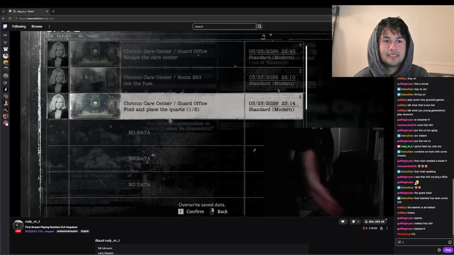Viewport: 454px width, 255px height.
Task: Open the first sidebar channel avatar
Action: pos(5,49)
